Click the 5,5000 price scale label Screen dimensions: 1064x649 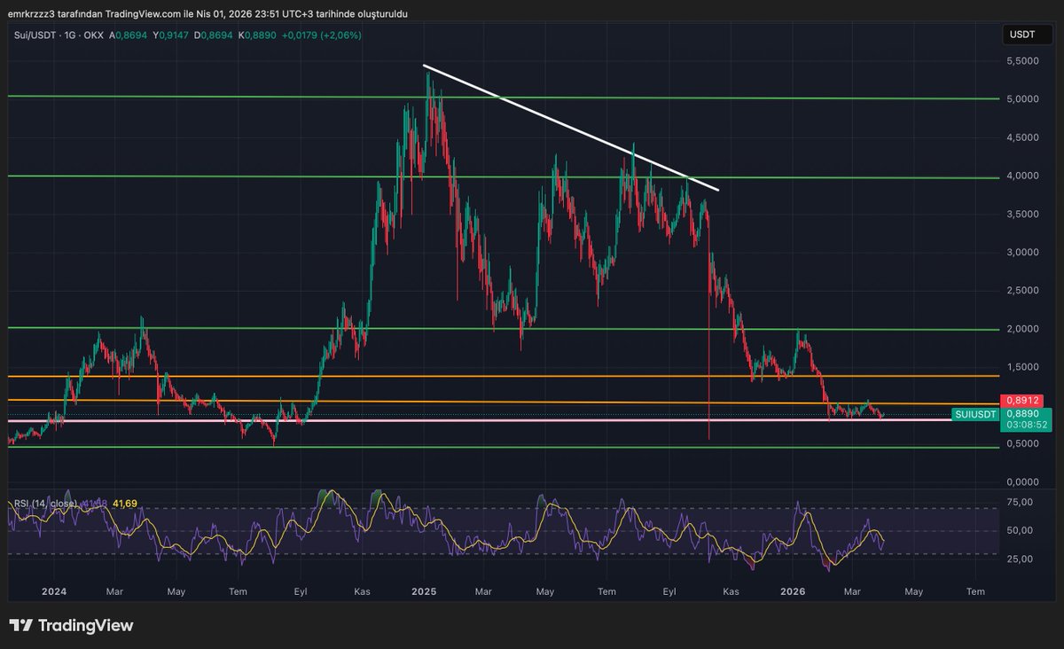pos(1023,61)
